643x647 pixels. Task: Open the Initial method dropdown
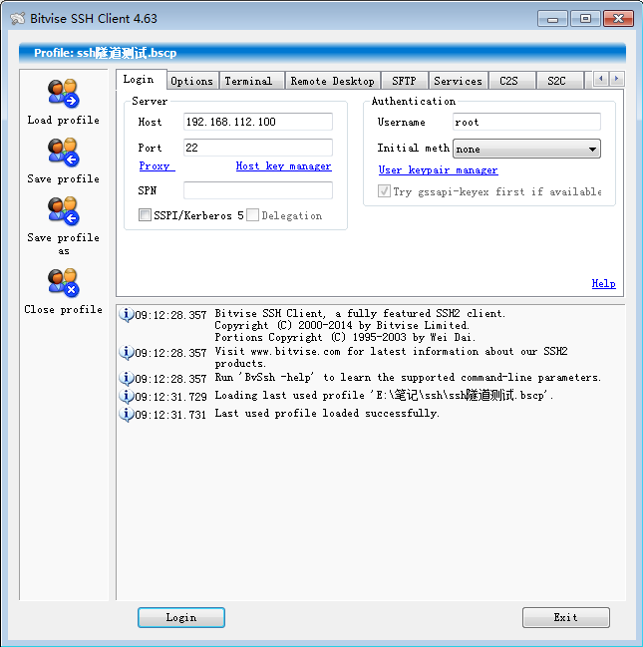click(526, 150)
